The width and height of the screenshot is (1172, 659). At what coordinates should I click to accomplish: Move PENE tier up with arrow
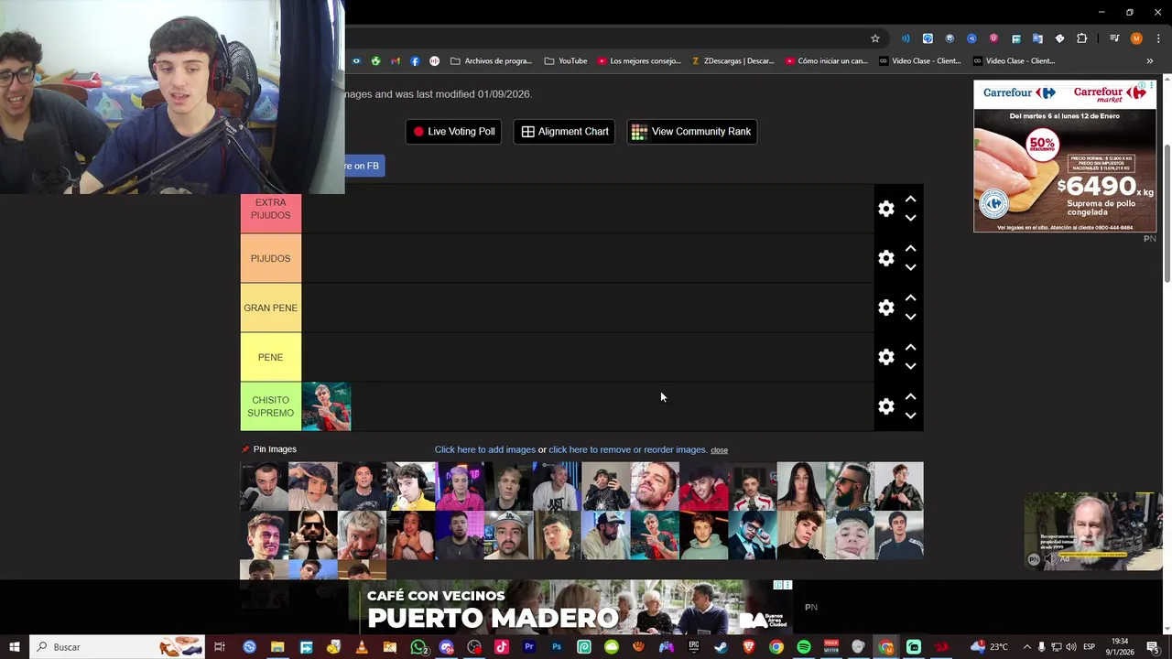point(910,347)
